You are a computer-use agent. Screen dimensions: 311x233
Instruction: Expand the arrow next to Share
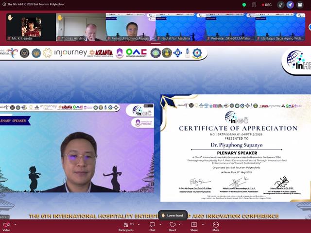click(203, 225)
